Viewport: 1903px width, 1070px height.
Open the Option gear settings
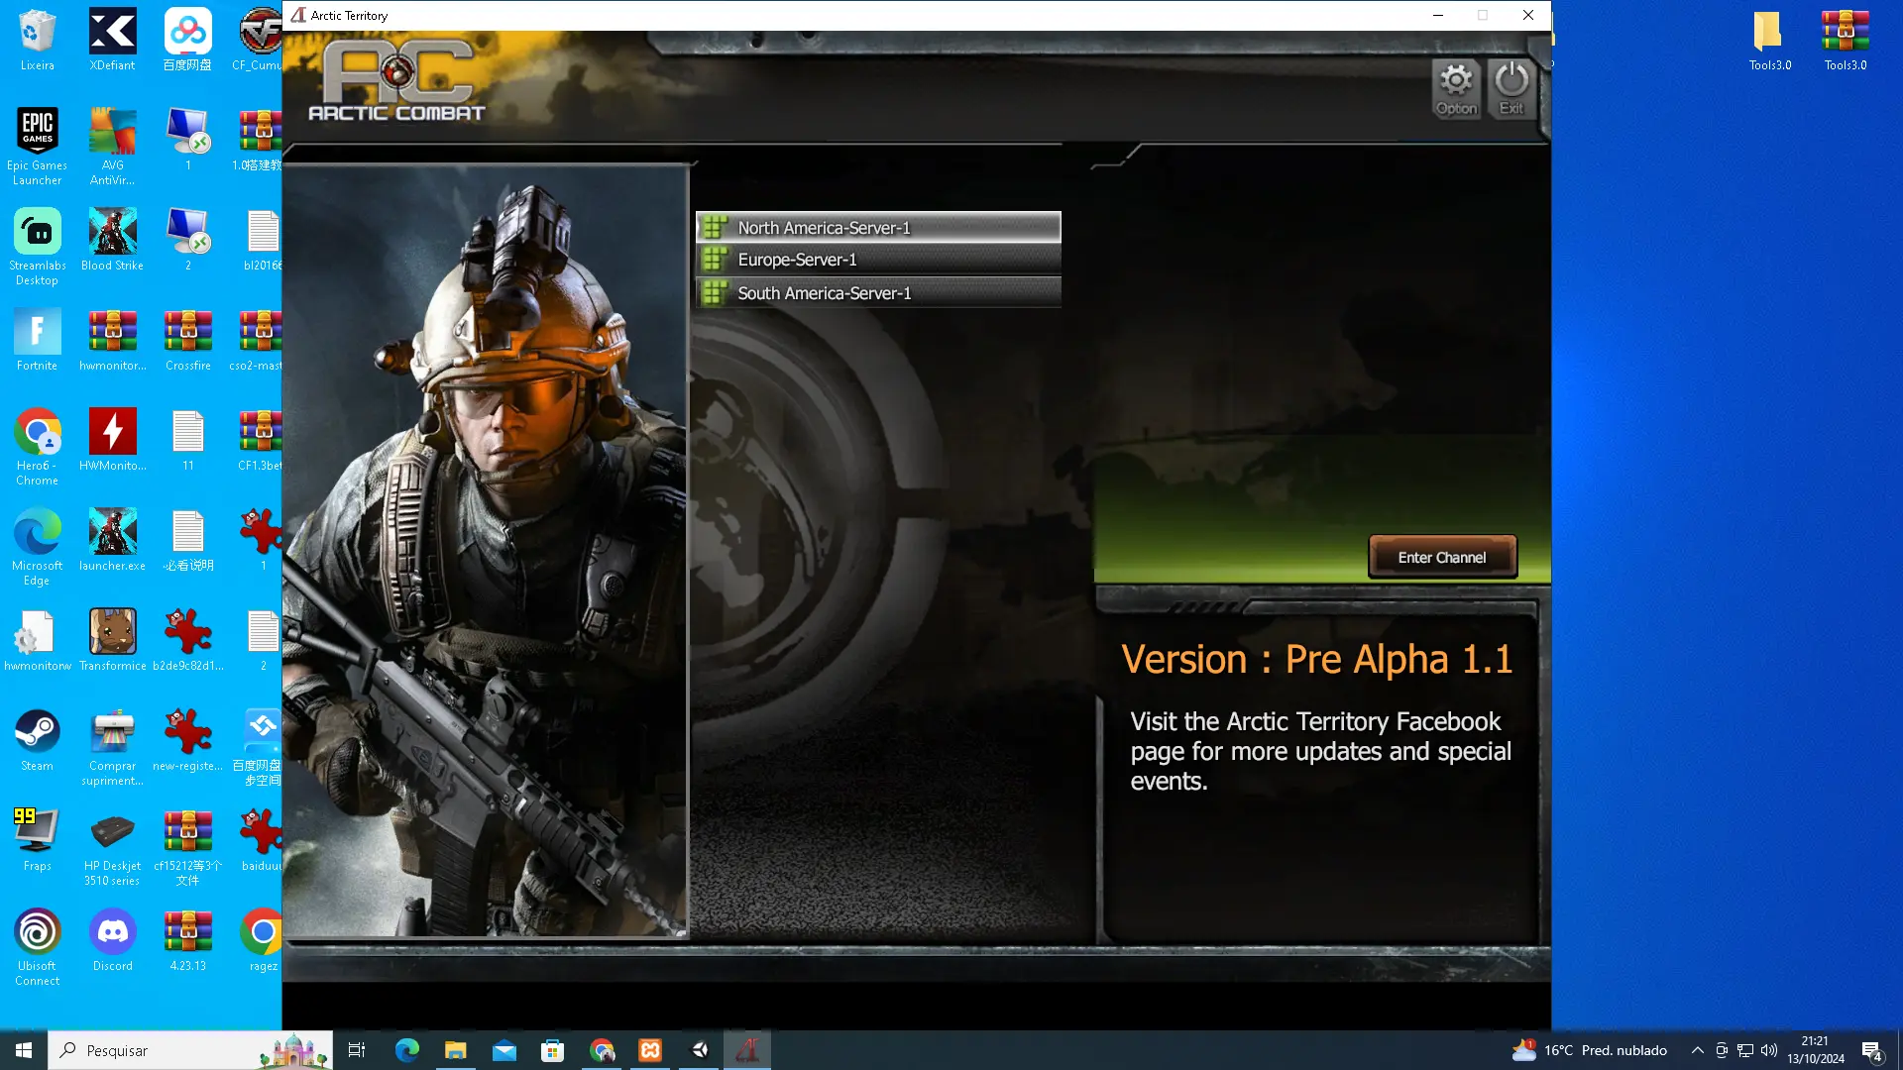click(1456, 88)
